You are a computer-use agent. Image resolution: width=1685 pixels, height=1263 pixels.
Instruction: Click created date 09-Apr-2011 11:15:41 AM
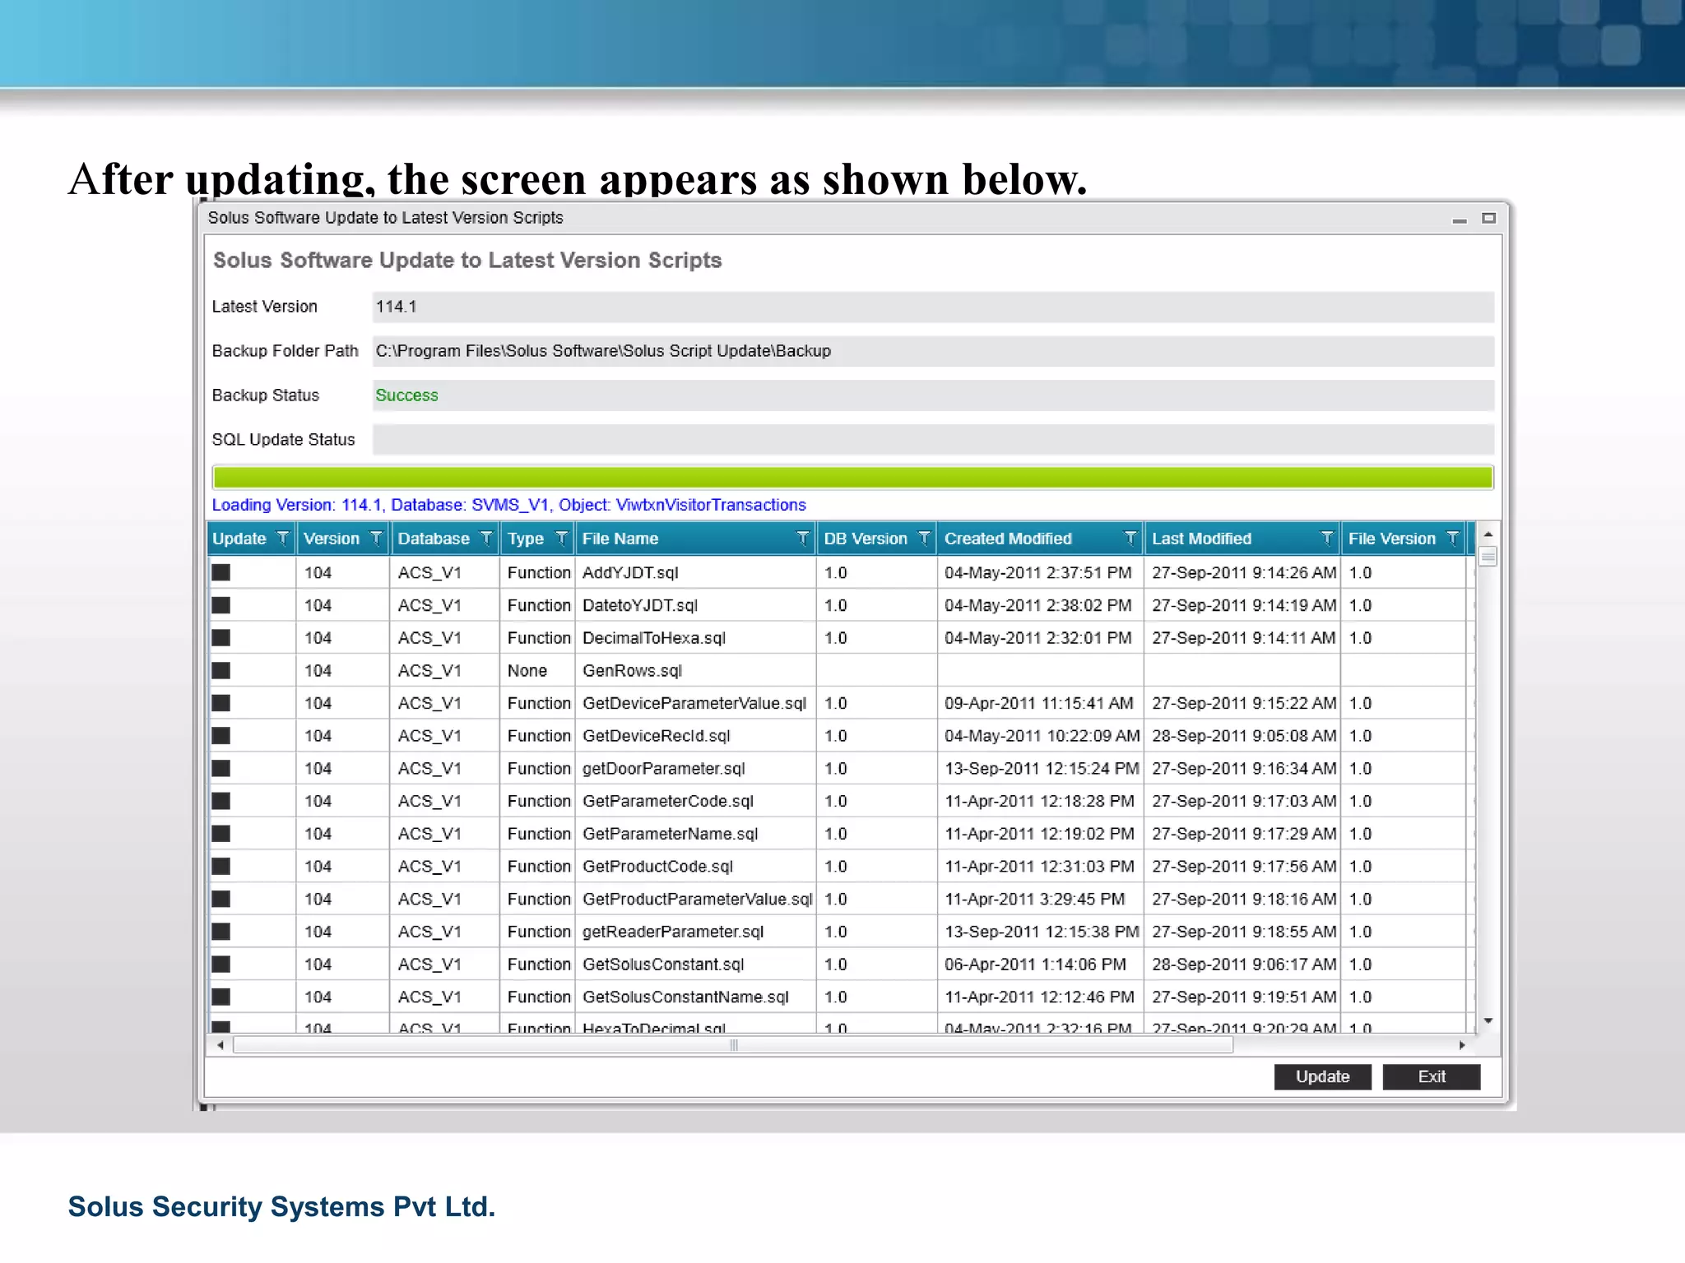click(1039, 703)
